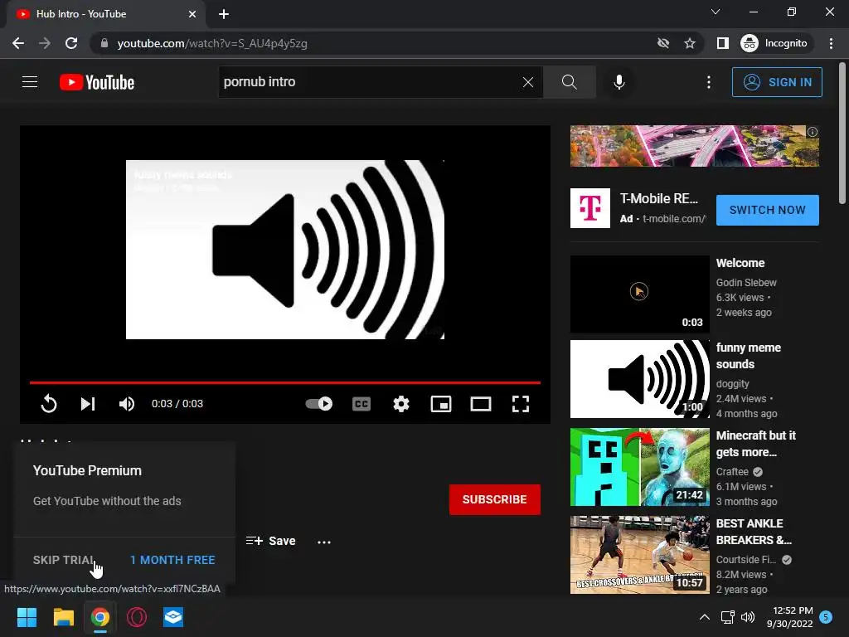
Task: Click the taskbar volume speaker icon
Action: (748, 617)
